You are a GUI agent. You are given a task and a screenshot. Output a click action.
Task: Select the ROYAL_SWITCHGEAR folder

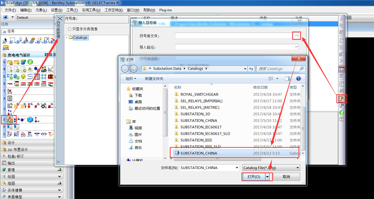(x=200, y=95)
